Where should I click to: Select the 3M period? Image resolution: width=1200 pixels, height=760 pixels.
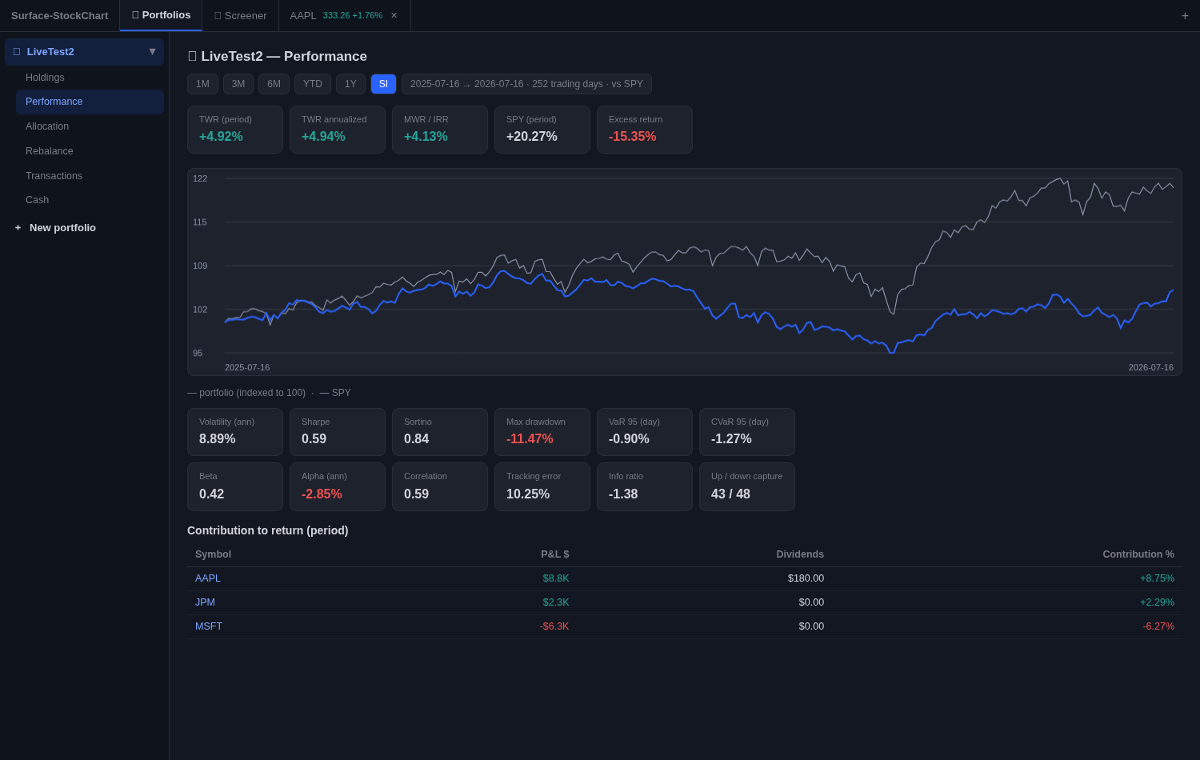point(238,84)
